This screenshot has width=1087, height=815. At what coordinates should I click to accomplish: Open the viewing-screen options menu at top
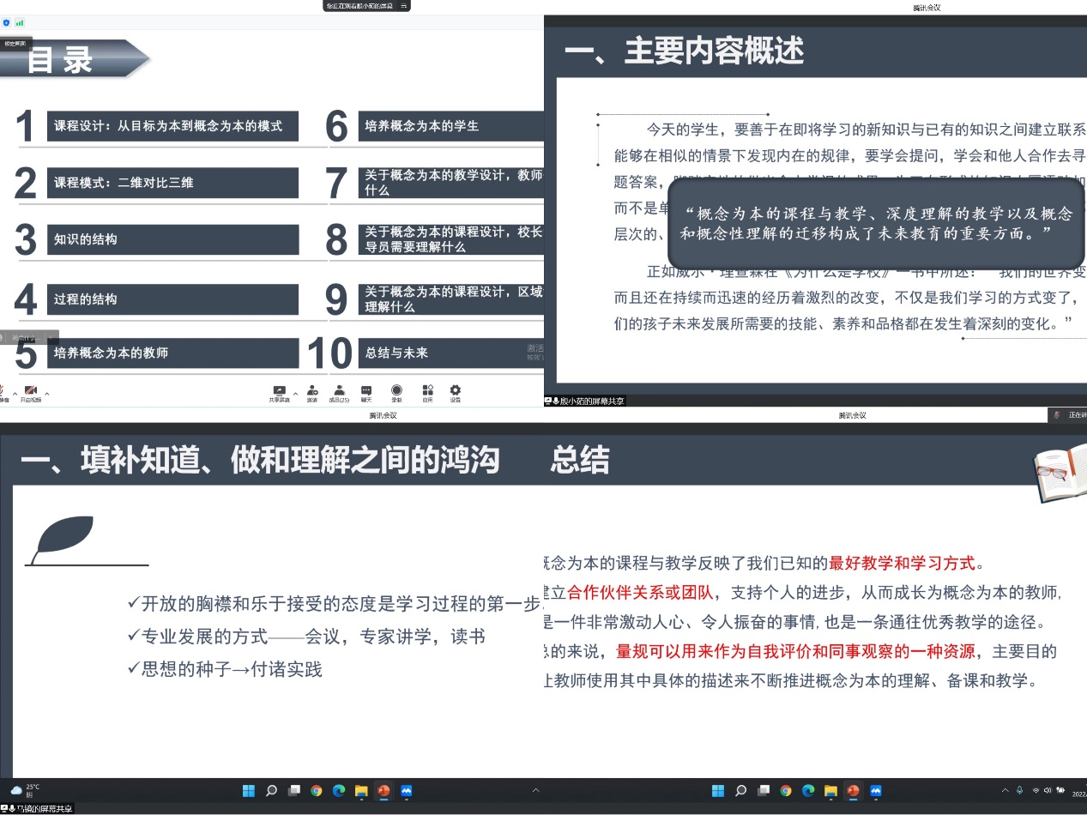(x=403, y=5)
